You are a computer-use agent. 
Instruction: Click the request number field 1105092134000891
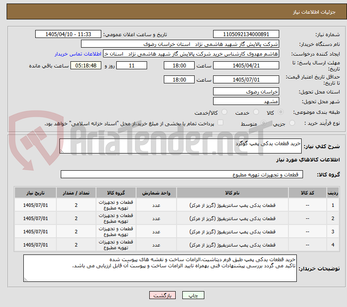pyautogui.click(x=246, y=34)
